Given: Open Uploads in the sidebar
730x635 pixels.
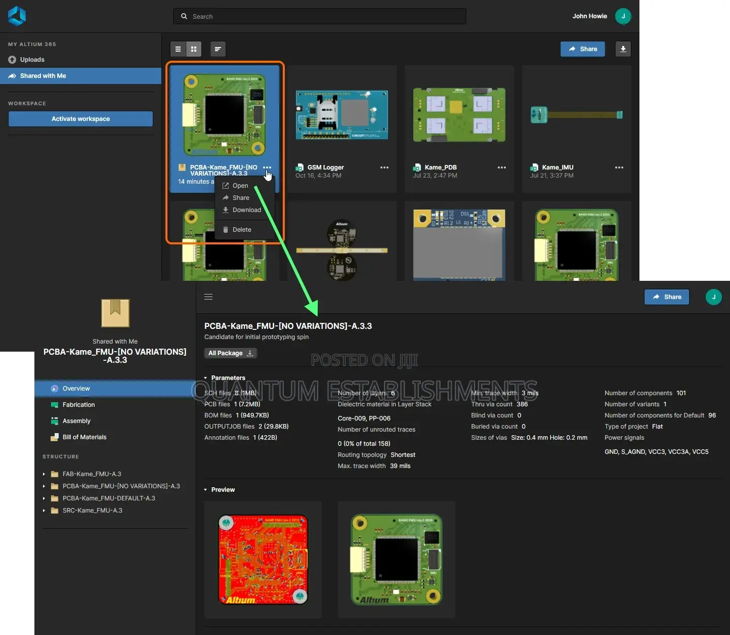Looking at the screenshot, I should [32, 60].
